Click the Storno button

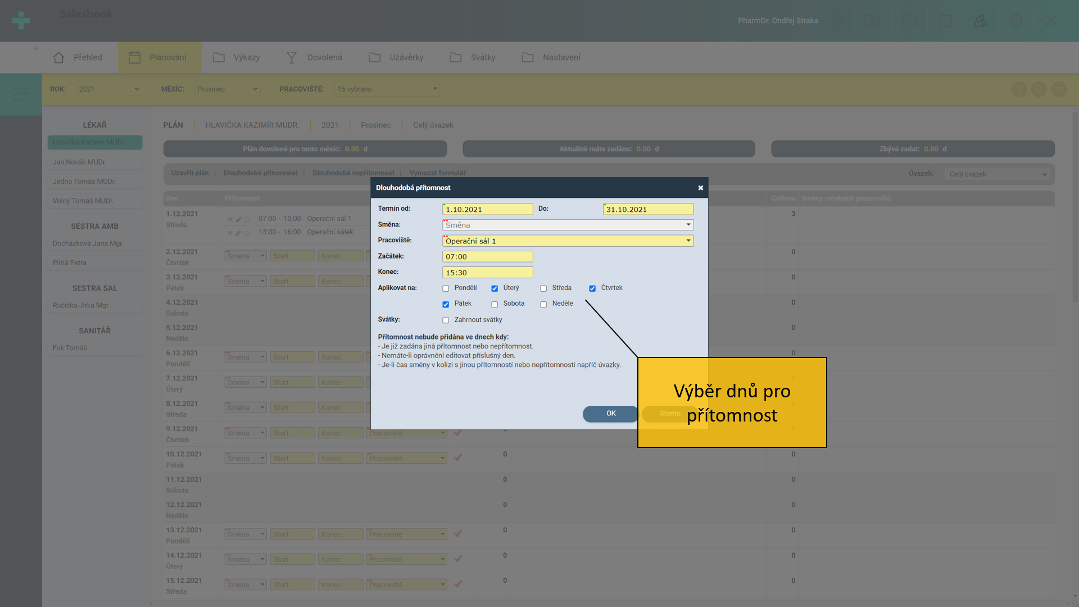669,414
